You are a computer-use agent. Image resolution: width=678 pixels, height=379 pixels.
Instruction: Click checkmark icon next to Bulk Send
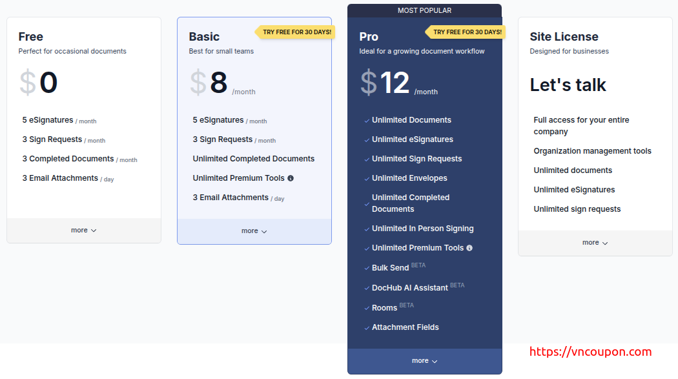click(367, 268)
